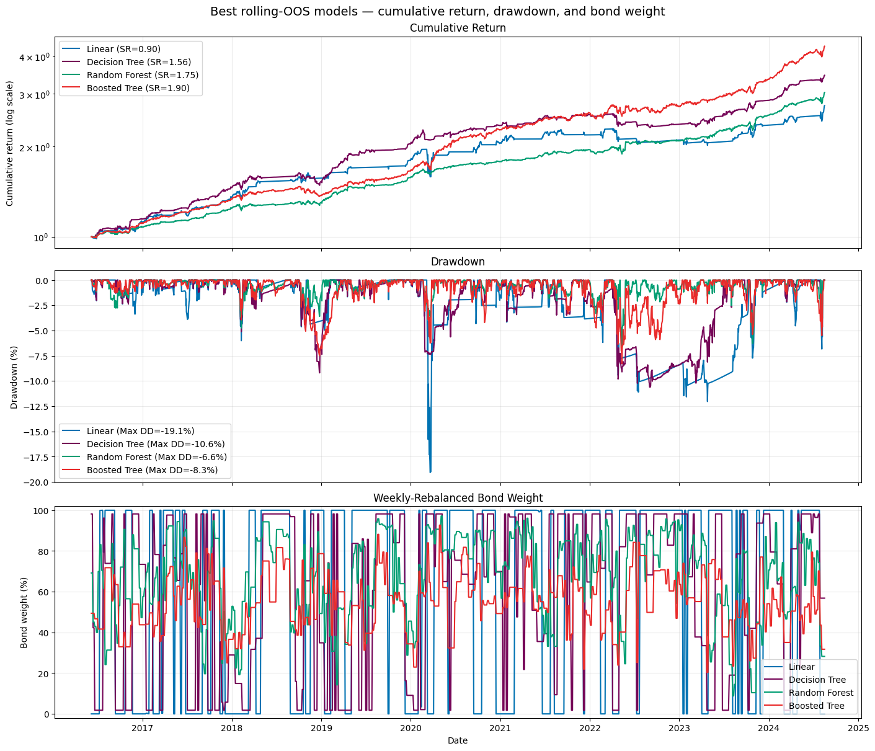Click the '100' bond weight tick label
Viewport: 875px width, 751px height.
[x=42, y=510]
